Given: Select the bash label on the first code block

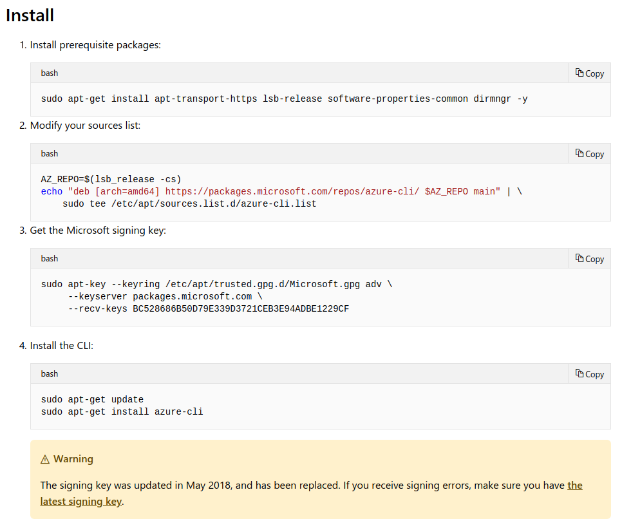Looking at the screenshot, I should click(49, 73).
